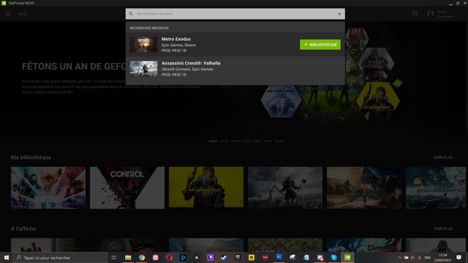Open Windows Start menu
This screenshot has height=263, width=468.
(7, 258)
